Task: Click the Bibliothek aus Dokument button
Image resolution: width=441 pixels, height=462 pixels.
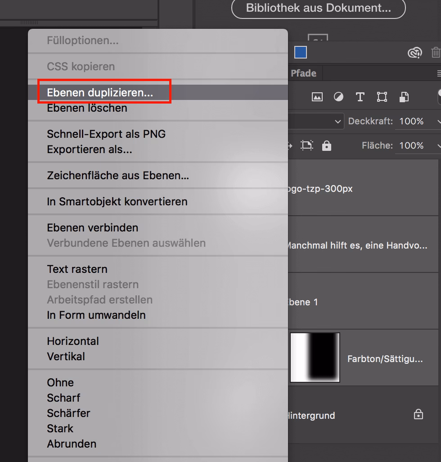Action: tap(318, 9)
